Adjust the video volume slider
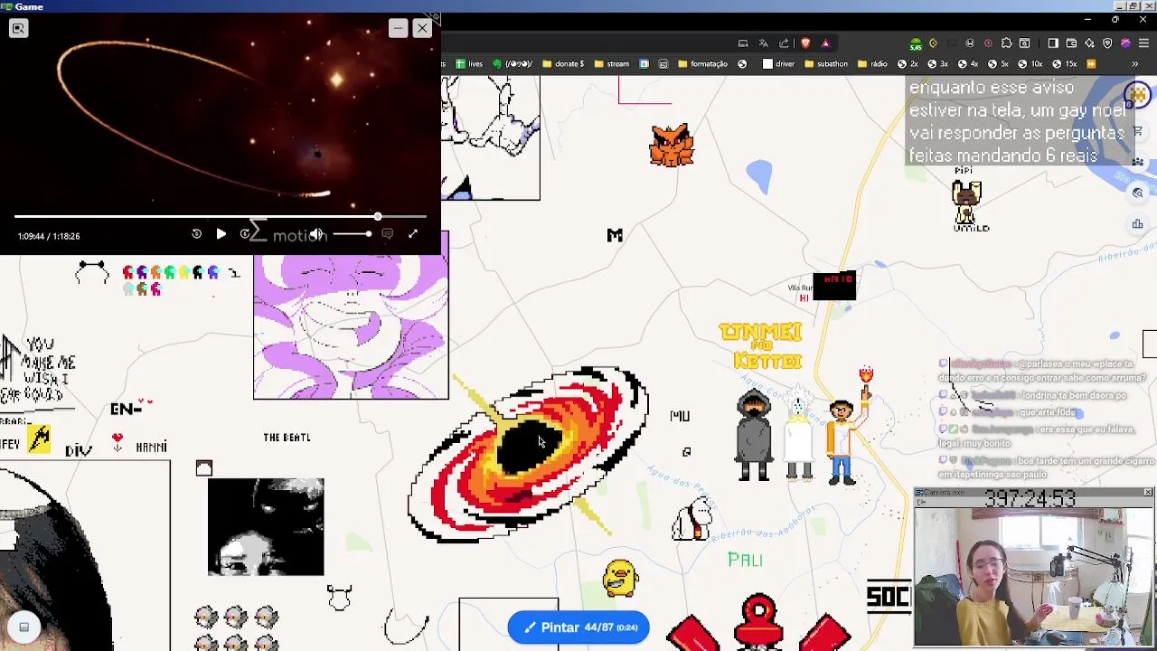Viewport: 1157px width, 651px height. [351, 234]
